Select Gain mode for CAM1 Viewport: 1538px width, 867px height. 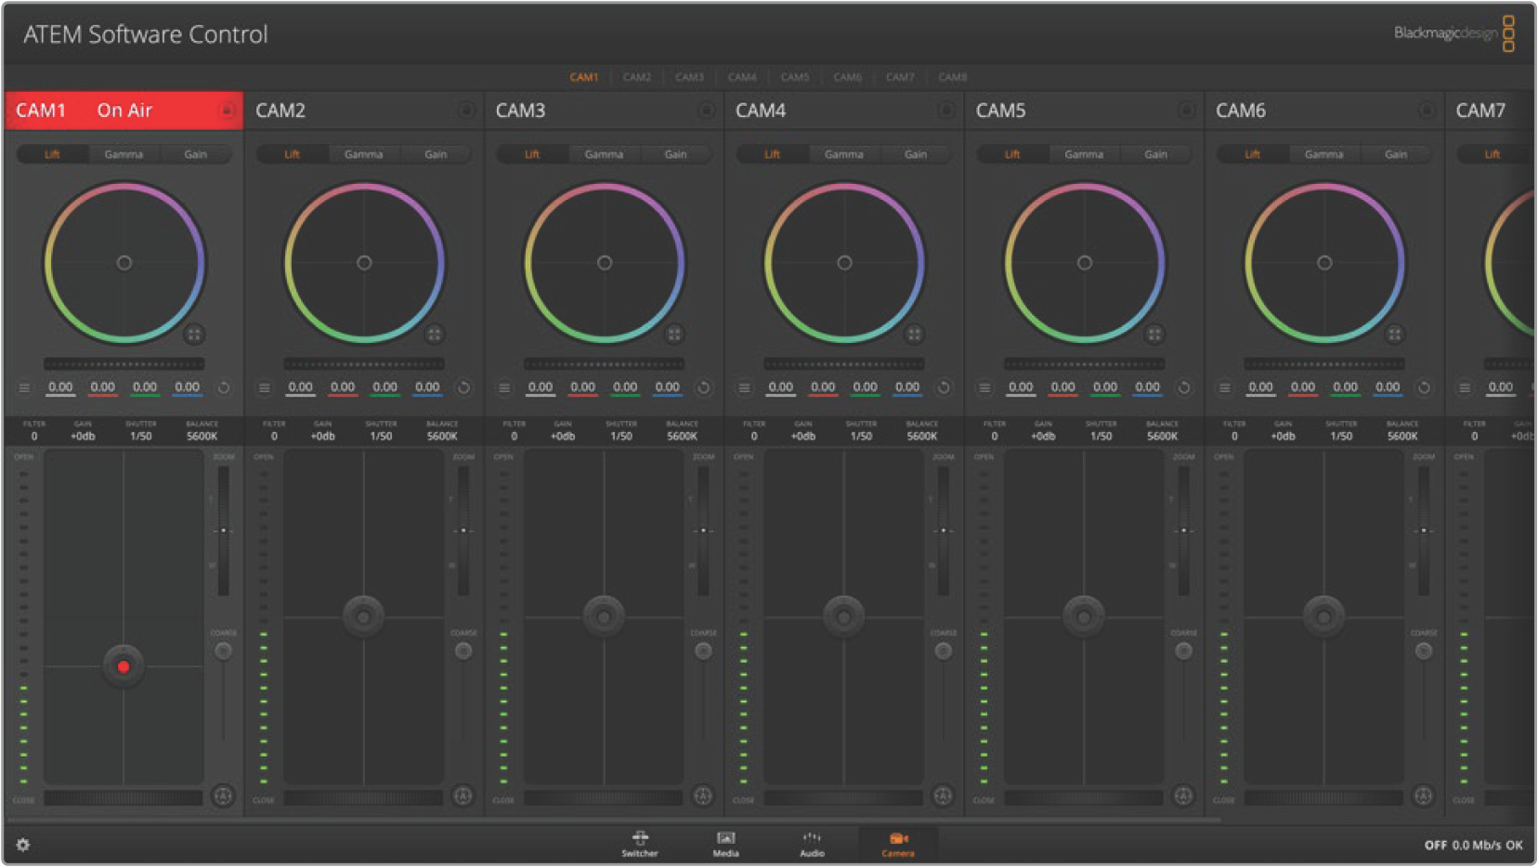(196, 154)
